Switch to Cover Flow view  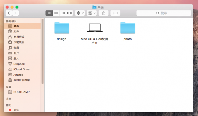pyautogui.click(x=70, y=13)
